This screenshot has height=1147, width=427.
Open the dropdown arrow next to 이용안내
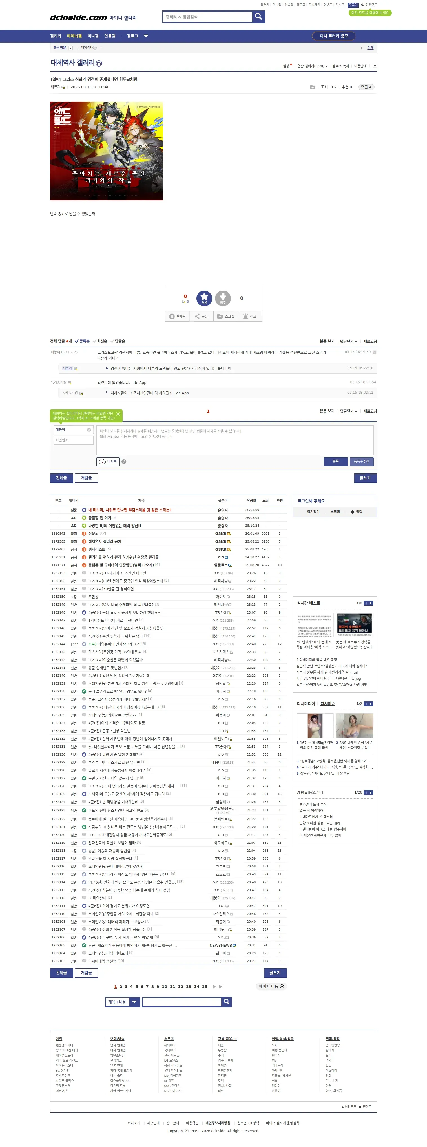(x=375, y=66)
